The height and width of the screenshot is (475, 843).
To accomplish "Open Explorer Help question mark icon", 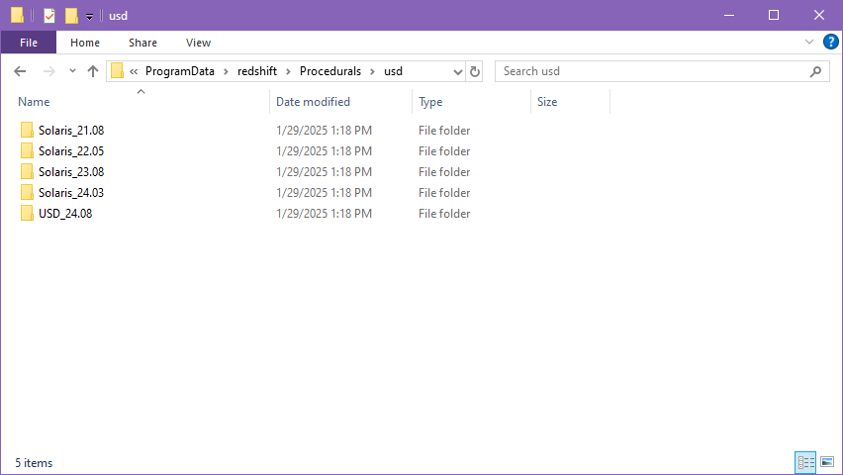I will (x=831, y=42).
